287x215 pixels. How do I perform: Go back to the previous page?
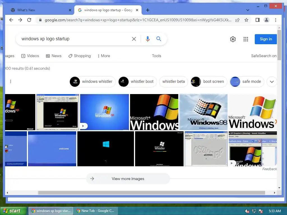[x=11, y=20]
